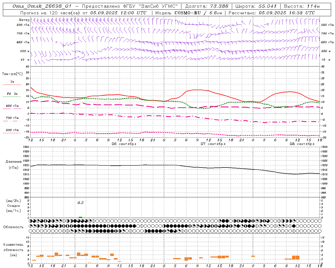Click the 10 м wind level label on left
Image resolution: width=335 pixels, height=268 pixels.
26,60
